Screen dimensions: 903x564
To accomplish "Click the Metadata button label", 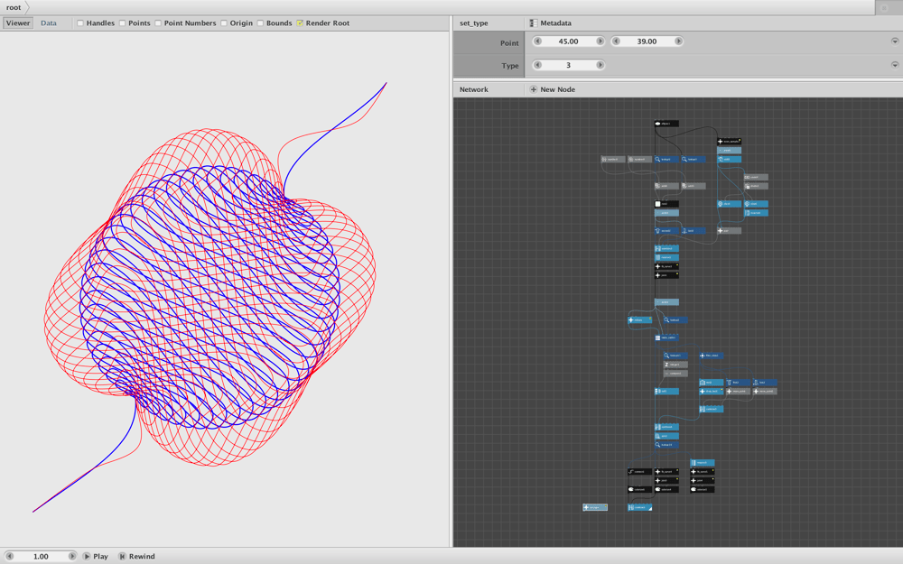I will pyautogui.click(x=555, y=23).
